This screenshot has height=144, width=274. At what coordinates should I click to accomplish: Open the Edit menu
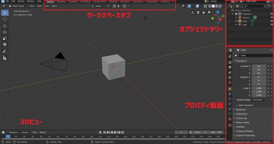coord(13,1)
